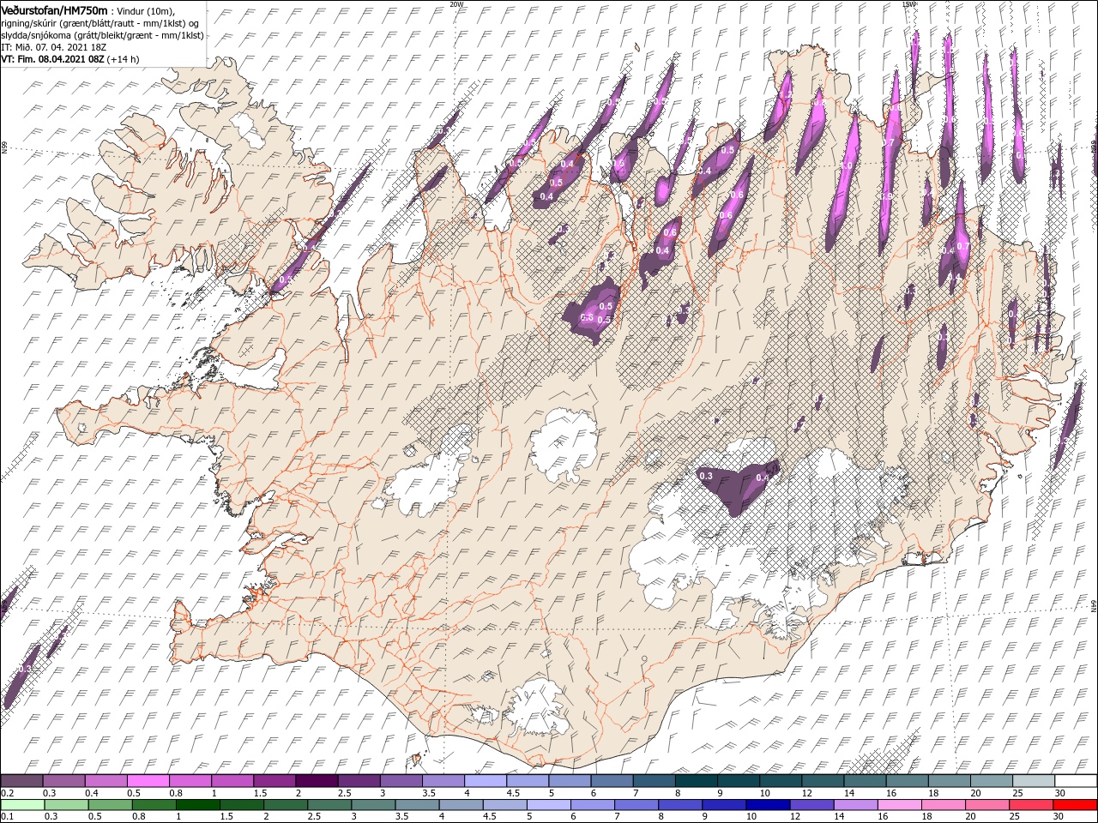
Task: Click the '25' label in the upper legend
Action: coord(1016,793)
